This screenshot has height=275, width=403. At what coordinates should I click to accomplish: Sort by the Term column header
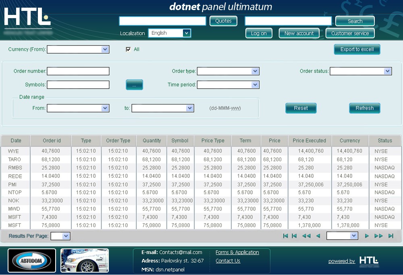click(246, 141)
